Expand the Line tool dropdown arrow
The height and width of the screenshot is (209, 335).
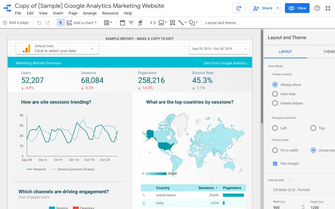pyautogui.click(x=185, y=22)
